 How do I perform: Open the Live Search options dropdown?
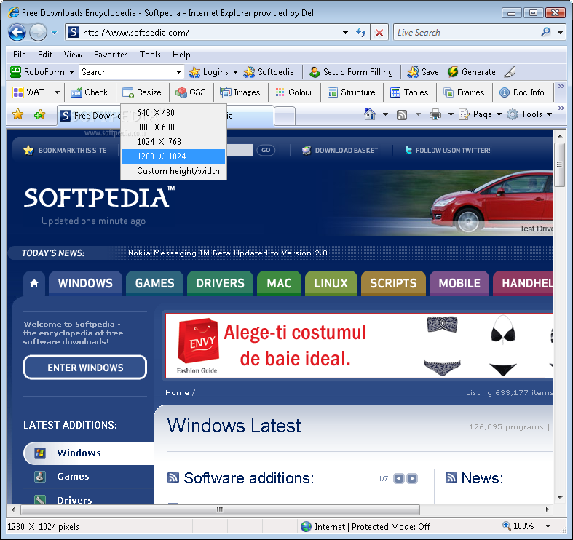[560, 33]
